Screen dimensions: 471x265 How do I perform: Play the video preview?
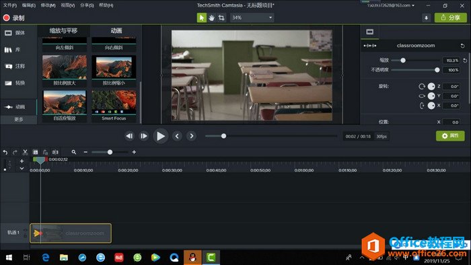160,137
